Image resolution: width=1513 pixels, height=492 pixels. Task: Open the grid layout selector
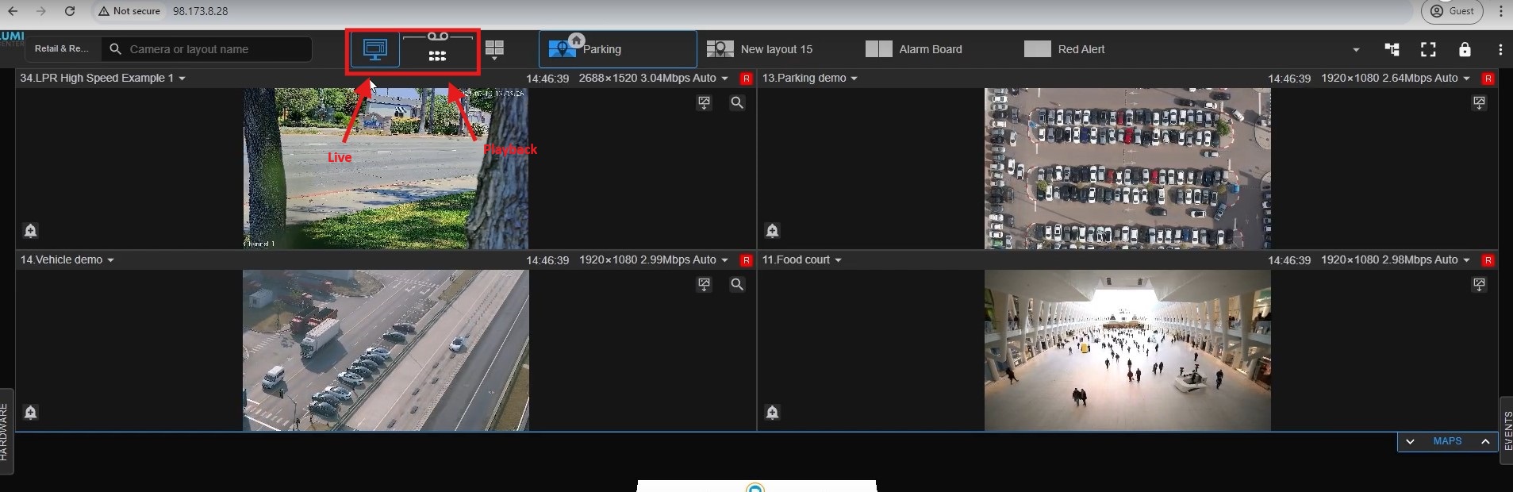tap(494, 50)
